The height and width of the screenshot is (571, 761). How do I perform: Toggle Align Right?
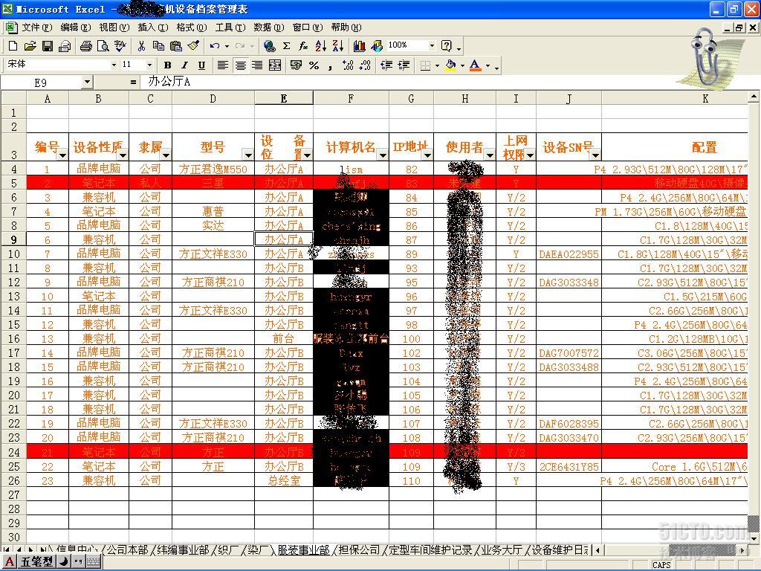[257, 65]
